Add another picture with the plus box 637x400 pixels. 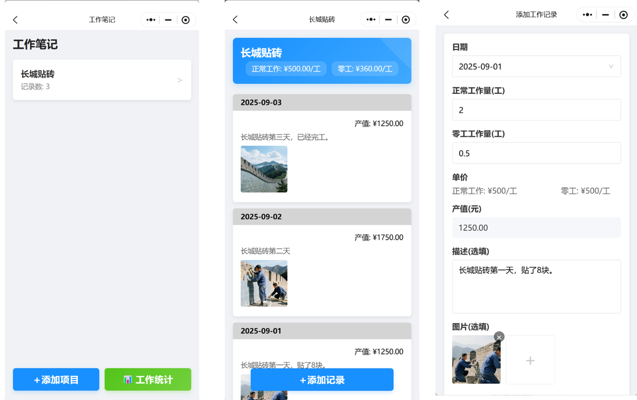coord(530,360)
